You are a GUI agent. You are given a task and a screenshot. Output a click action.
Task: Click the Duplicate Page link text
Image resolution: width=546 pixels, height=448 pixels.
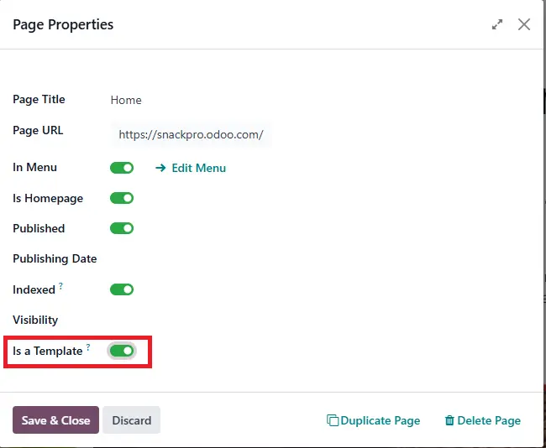[381, 420]
